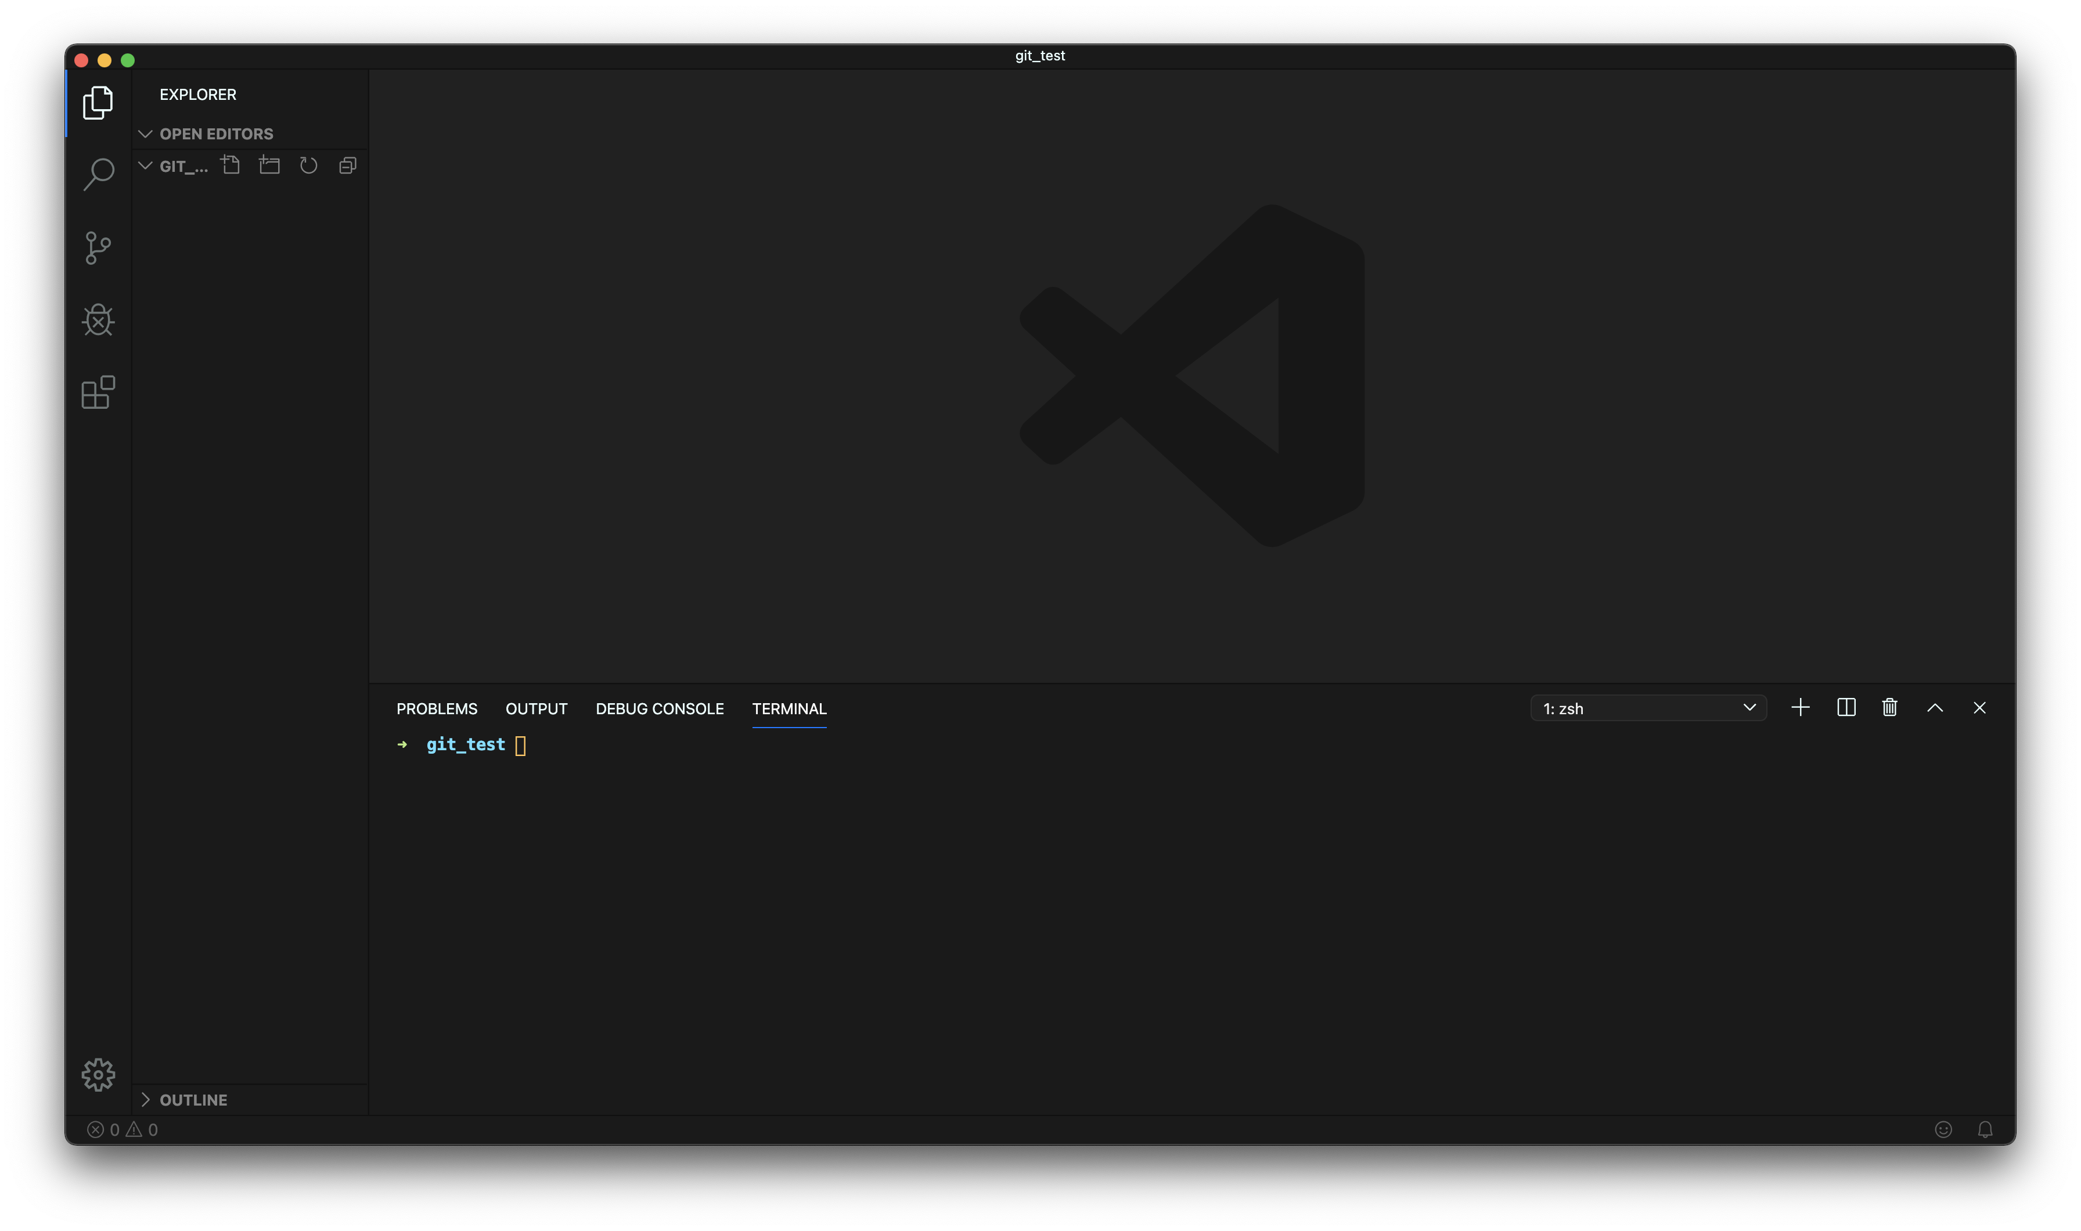Collapse all folders in explorer
The image size is (2081, 1231).
pyautogui.click(x=348, y=165)
